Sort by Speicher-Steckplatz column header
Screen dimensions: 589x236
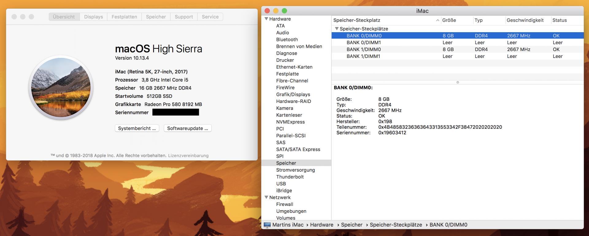pyautogui.click(x=386, y=20)
